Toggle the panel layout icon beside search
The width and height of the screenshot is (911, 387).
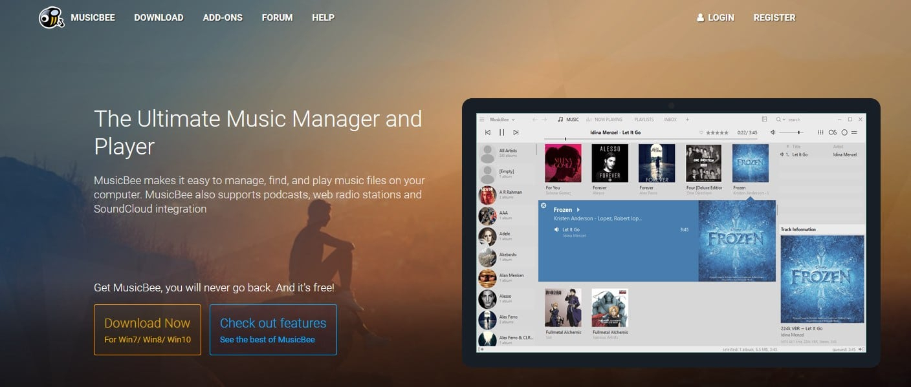point(764,120)
